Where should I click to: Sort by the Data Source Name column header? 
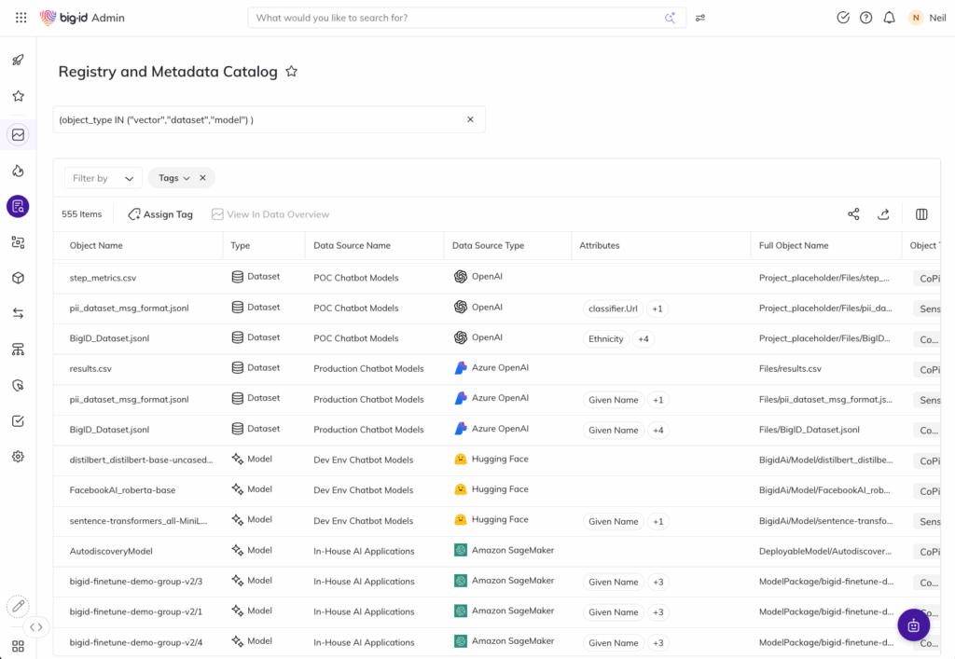(352, 246)
